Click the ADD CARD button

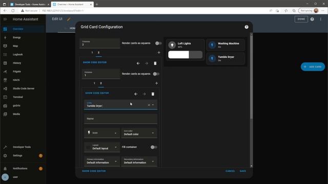[x=313, y=67]
